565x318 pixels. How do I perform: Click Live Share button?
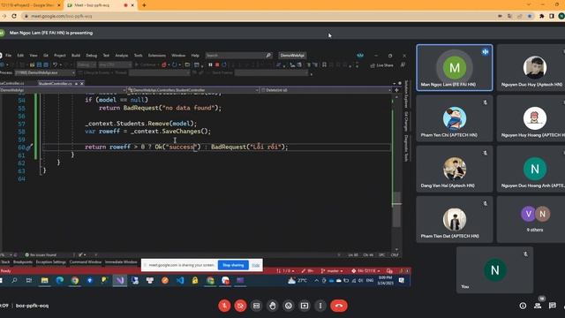click(382, 65)
